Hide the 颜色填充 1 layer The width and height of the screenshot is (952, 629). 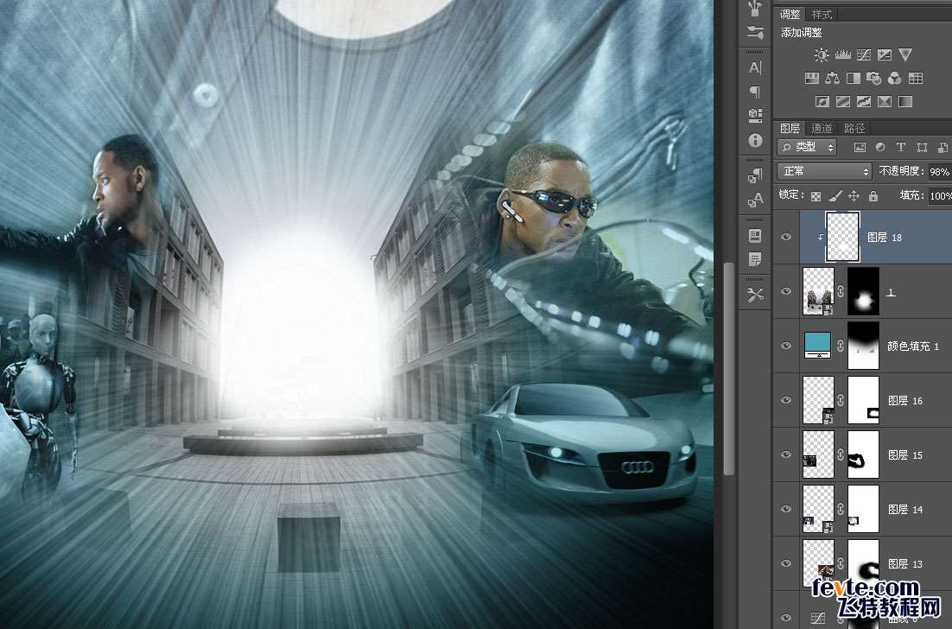pyautogui.click(x=786, y=346)
